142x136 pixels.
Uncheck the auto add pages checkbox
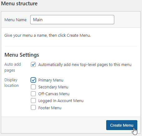click(33, 64)
